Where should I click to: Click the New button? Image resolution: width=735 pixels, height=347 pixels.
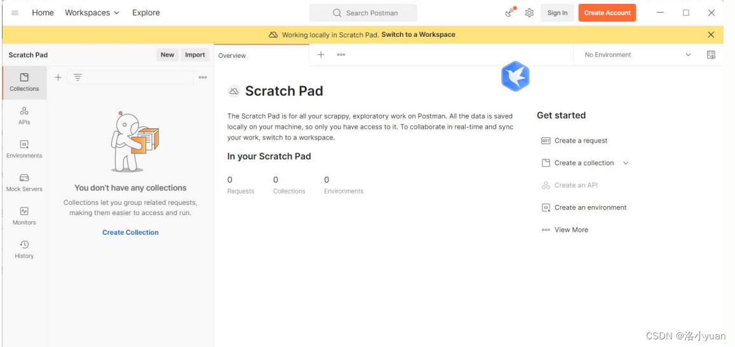pos(167,55)
